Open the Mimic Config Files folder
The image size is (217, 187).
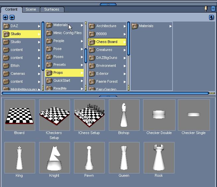pyautogui.click(x=64, y=33)
